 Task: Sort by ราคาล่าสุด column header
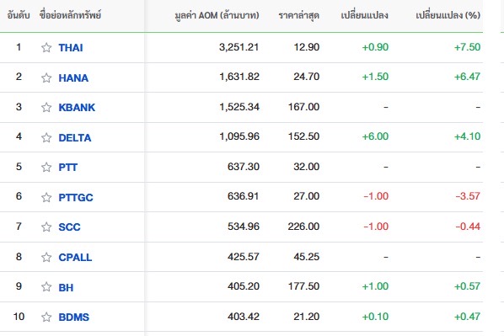point(299,15)
